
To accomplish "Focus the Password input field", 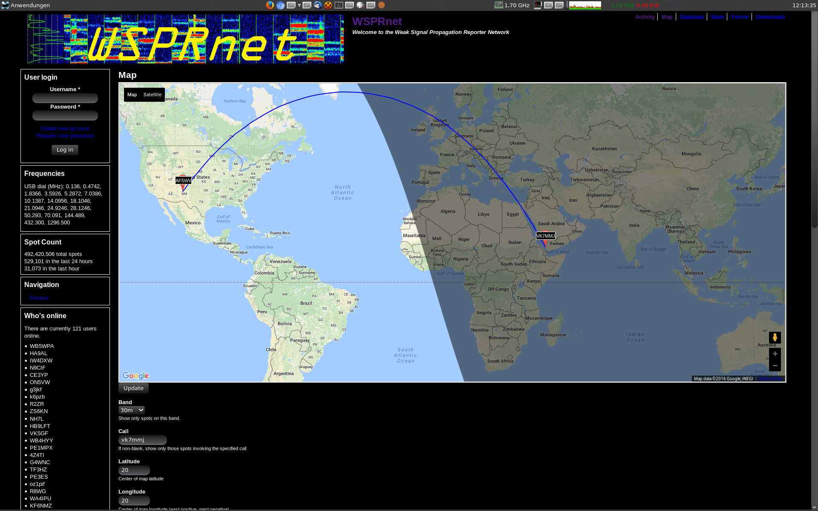I will point(65,116).
